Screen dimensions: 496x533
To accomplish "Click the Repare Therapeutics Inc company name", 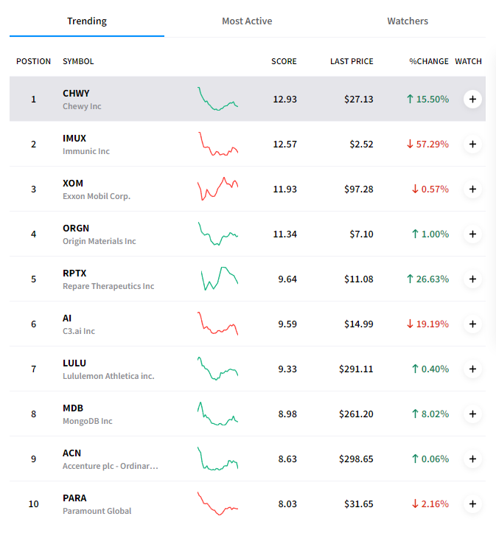I will point(108,286).
